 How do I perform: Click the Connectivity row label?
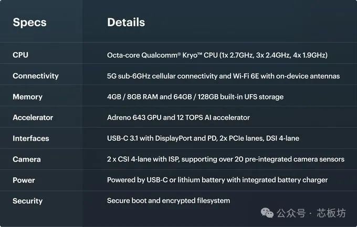point(36,76)
